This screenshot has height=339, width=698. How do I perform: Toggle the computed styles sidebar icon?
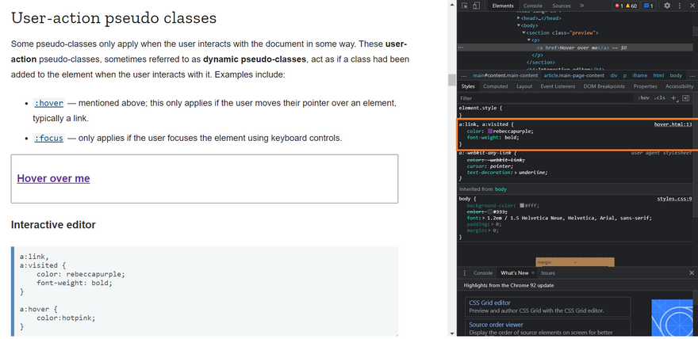685,97
